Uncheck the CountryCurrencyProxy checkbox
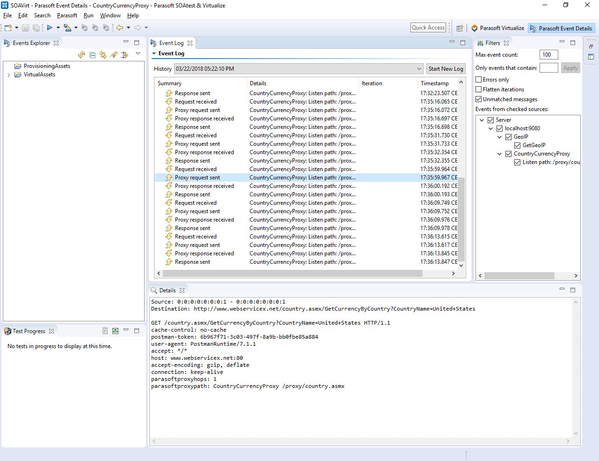 point(509,154)
